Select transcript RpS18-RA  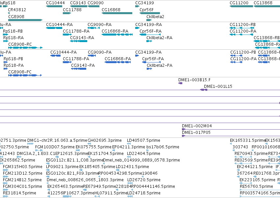tap(6, 41)
